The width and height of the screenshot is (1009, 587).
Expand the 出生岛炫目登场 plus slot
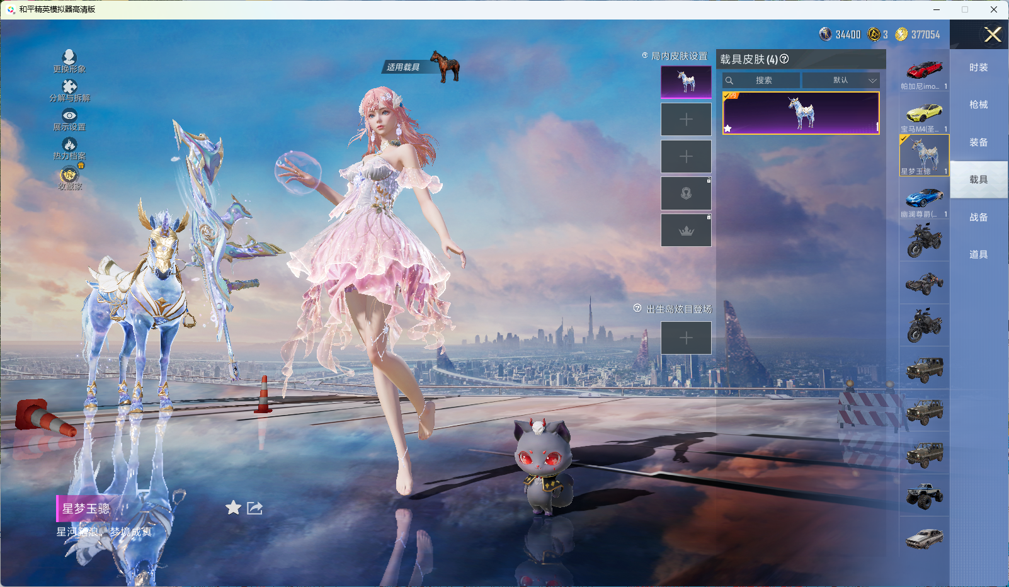click(x=686, y=338)
